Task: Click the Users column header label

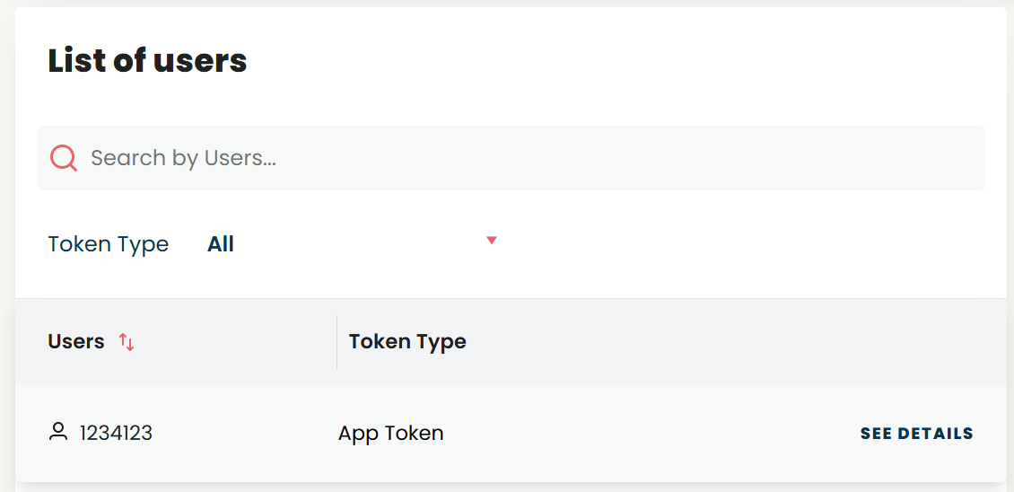Action: [76, 341]
